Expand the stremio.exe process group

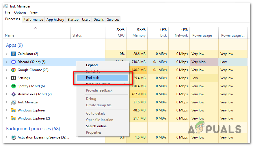[x=7, y=94]
